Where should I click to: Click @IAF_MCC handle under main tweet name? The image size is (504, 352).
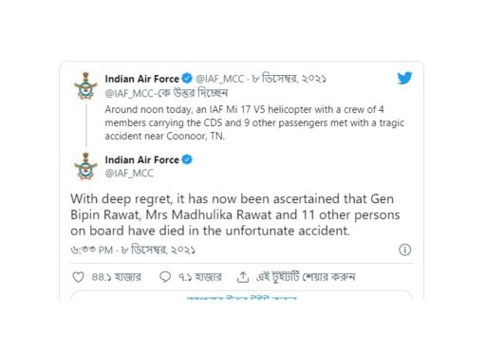coord(129,173)
